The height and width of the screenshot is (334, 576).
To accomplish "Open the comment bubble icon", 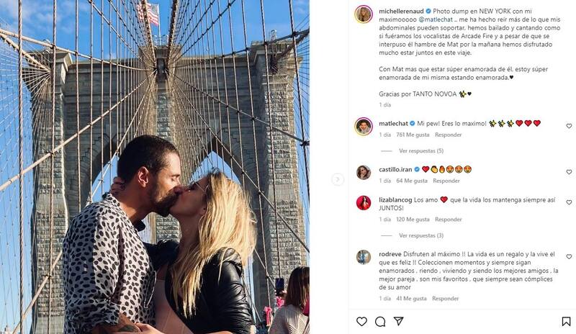I will (x=380, y=322).
